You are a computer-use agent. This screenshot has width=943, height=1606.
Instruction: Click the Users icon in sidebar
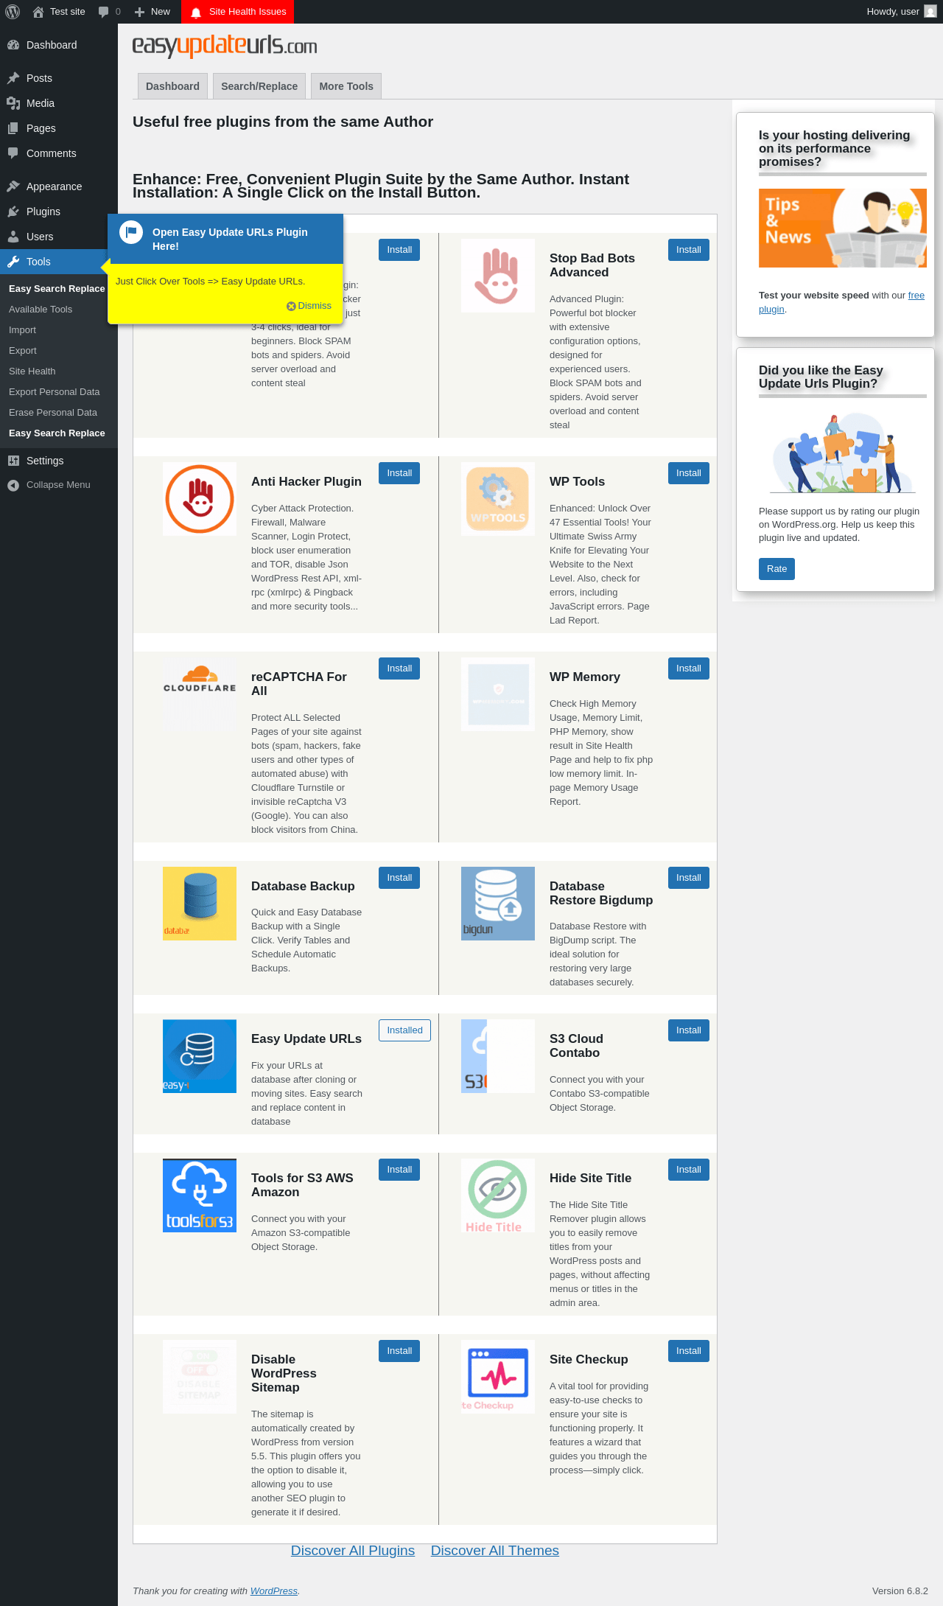pos(13,237)
